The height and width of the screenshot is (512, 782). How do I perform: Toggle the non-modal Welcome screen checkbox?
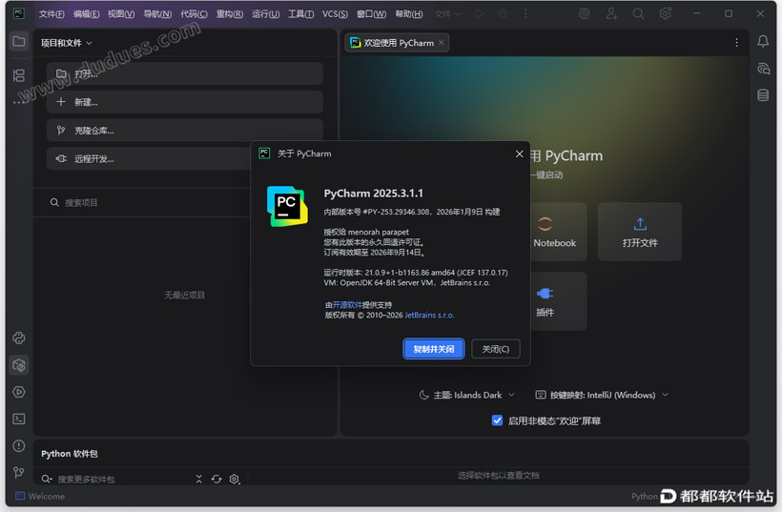(x=497, y=420)
